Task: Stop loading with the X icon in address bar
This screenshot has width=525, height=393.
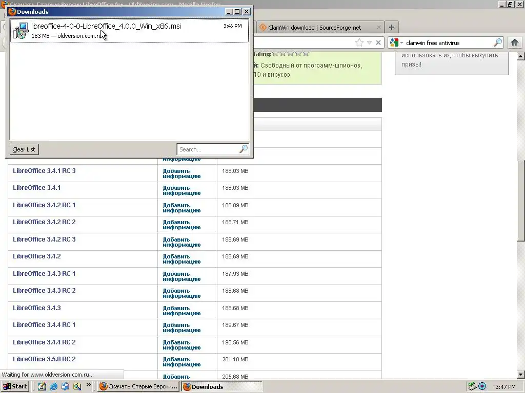Action: [x=378, y=42]
